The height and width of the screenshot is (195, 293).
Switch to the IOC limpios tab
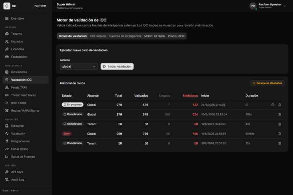[97, 36]
